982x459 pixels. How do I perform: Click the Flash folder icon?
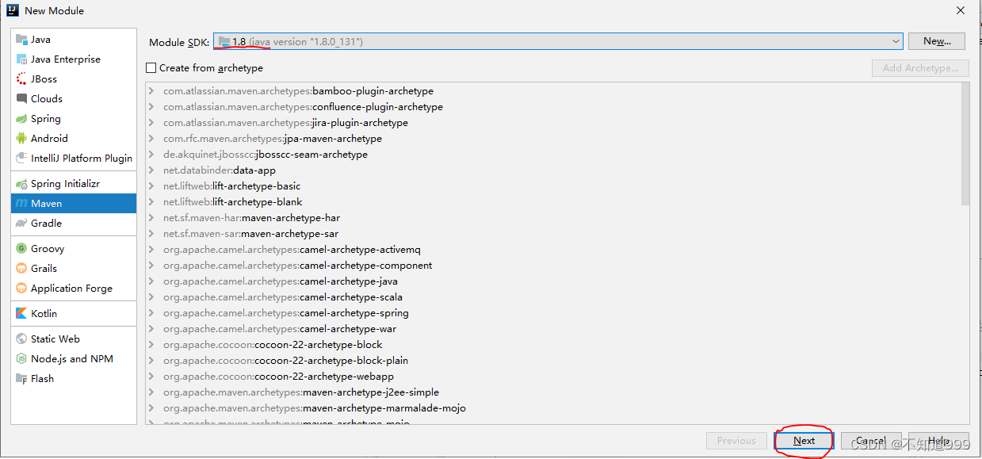pos(21,379)
